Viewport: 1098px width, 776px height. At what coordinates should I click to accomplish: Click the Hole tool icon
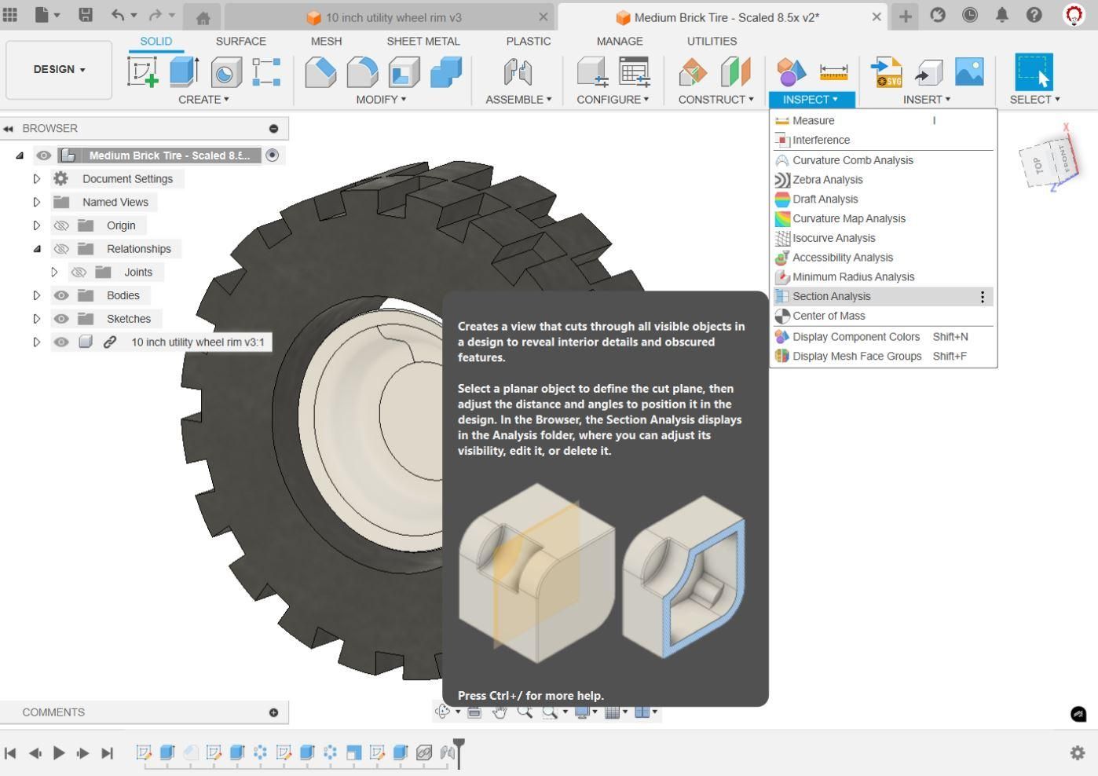coord(225,72)
